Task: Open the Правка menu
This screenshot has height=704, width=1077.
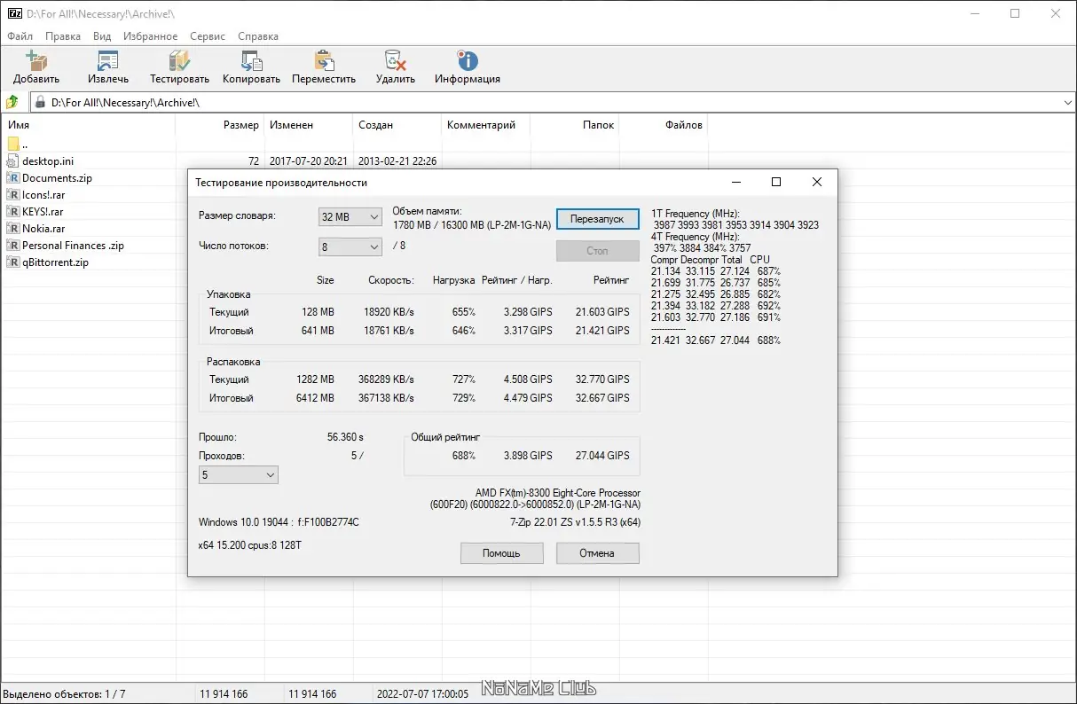Action: (62, 36)
